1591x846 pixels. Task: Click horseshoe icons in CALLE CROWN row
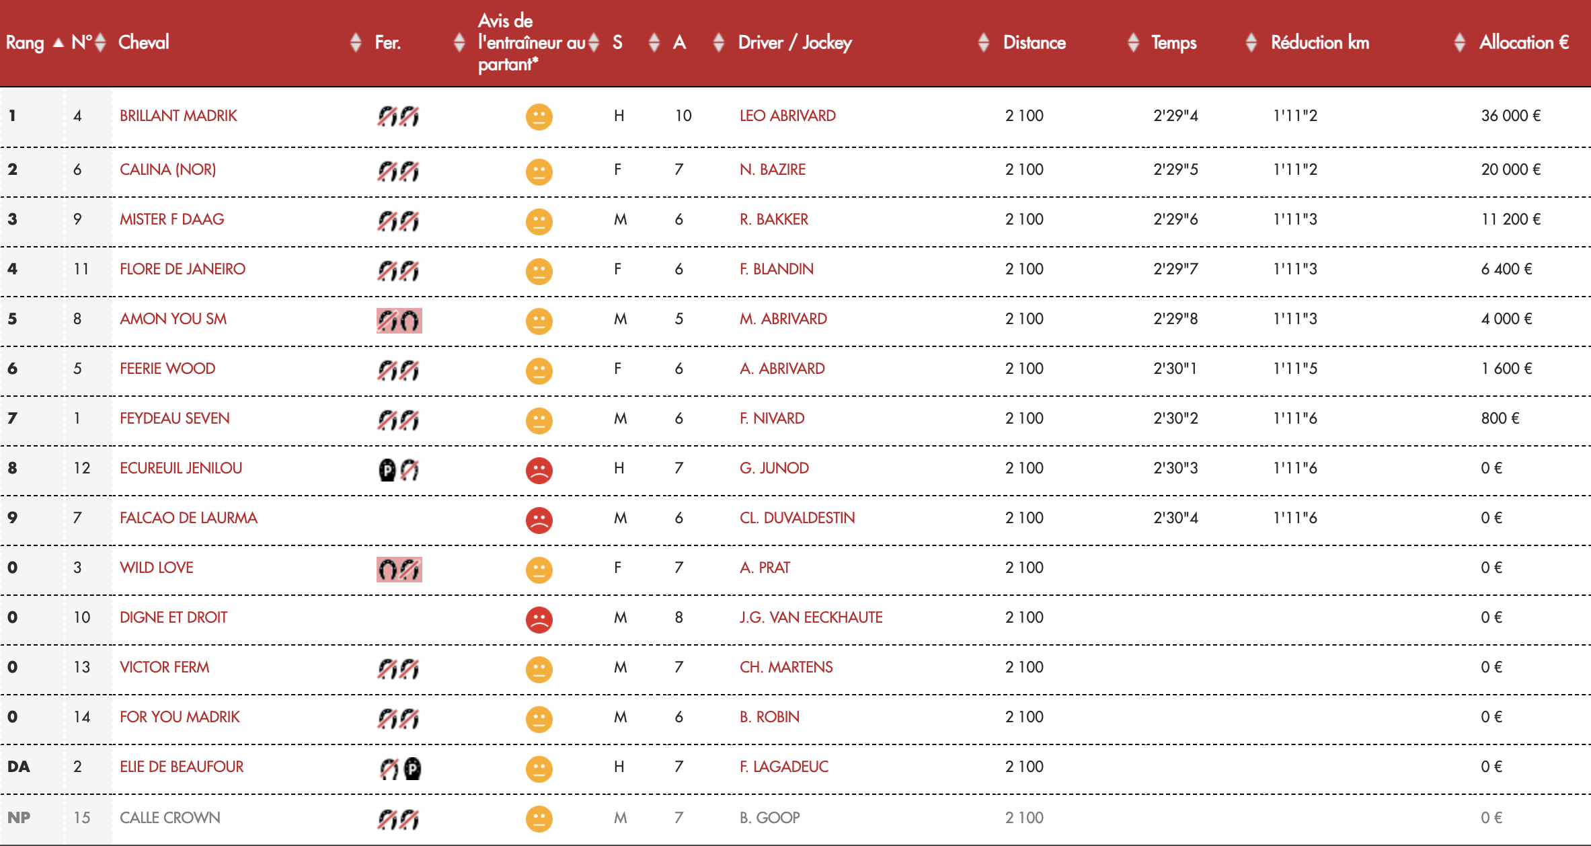(x=398, y=819)
